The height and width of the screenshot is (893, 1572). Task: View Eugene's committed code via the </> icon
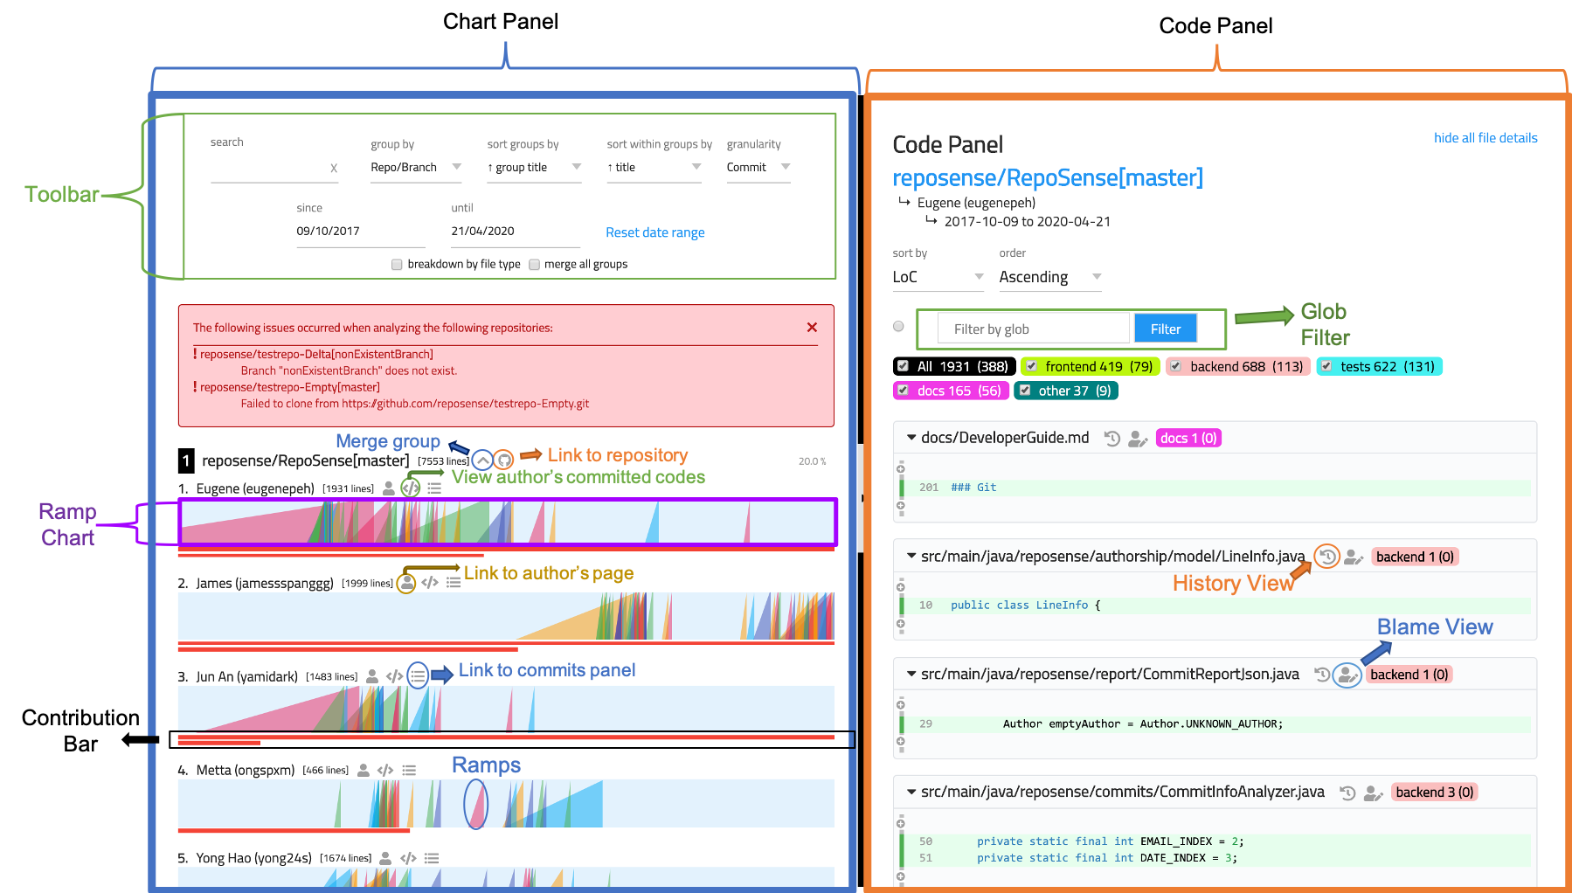(412, 488)
